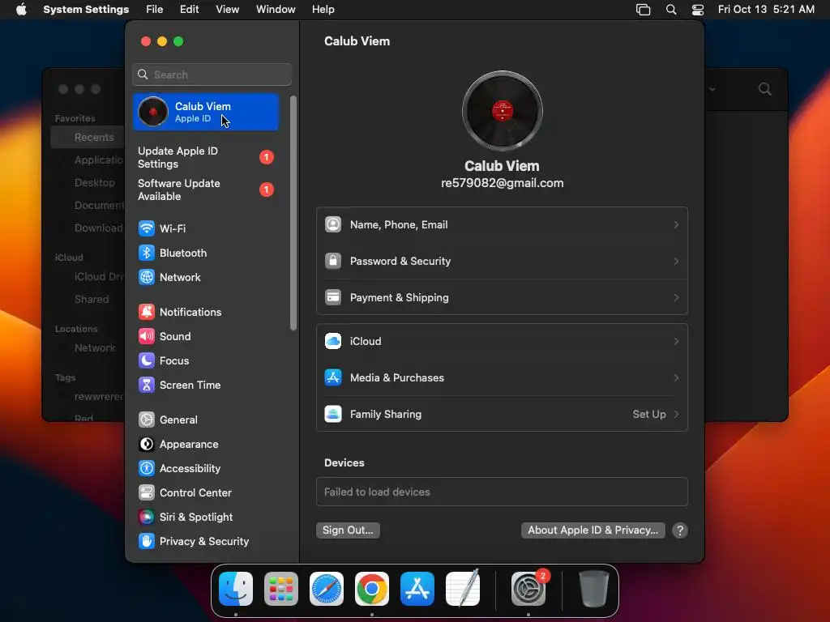The image size is (830, 622).
Task: Click the iCloud cloud icon
Action: [x=333, y=341]
